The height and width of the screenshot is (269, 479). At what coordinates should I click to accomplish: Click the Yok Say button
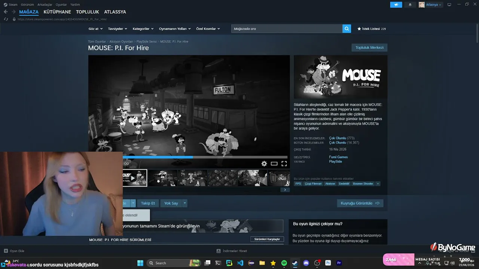tap(171, 203)
